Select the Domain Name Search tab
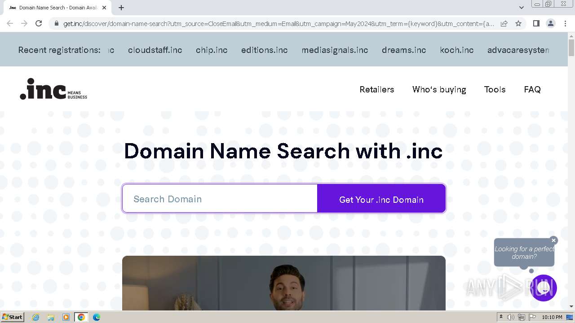The image size is (575, 323). tap(57, 8)
